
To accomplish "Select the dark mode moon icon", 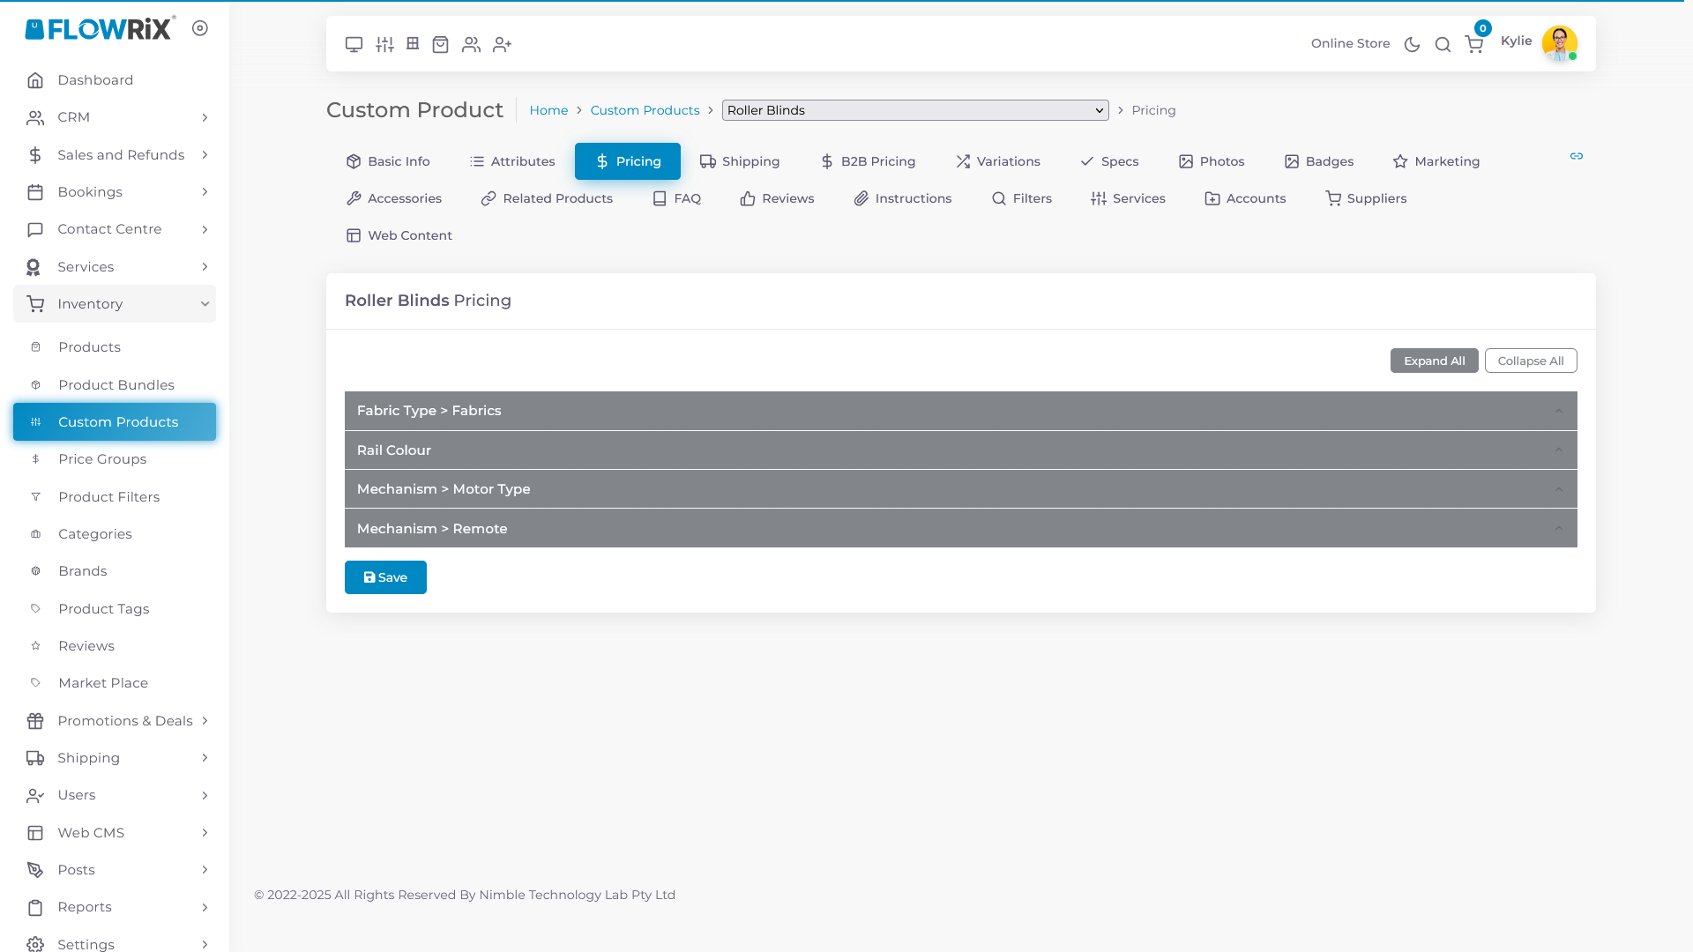I will pos(1411,44).
